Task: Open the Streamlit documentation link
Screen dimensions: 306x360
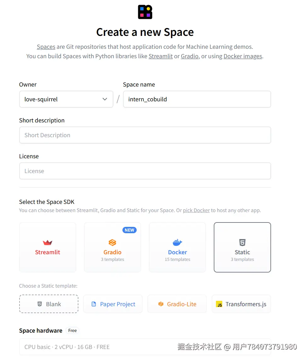Action: click(161, 56)
